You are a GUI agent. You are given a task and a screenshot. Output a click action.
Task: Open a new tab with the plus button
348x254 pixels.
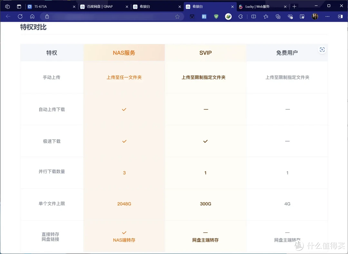(295, 6)
